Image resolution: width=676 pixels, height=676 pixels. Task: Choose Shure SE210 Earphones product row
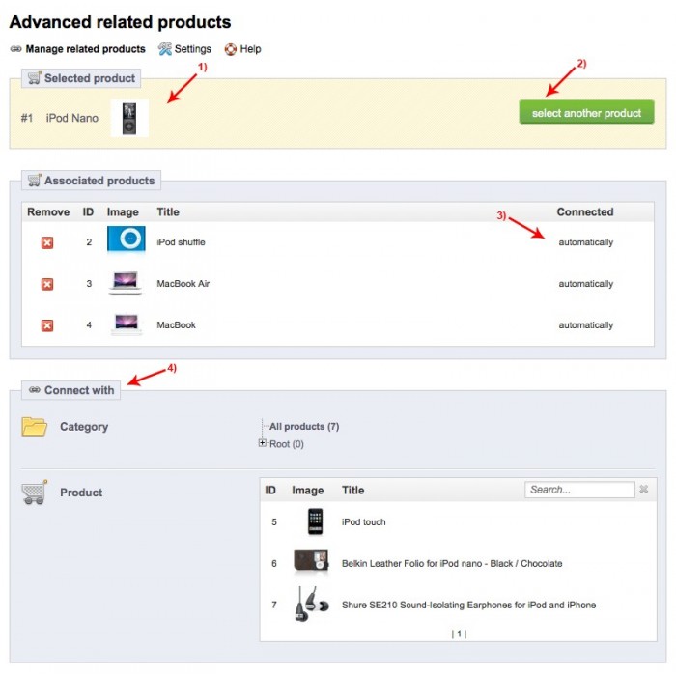click(x=459, y=605)
